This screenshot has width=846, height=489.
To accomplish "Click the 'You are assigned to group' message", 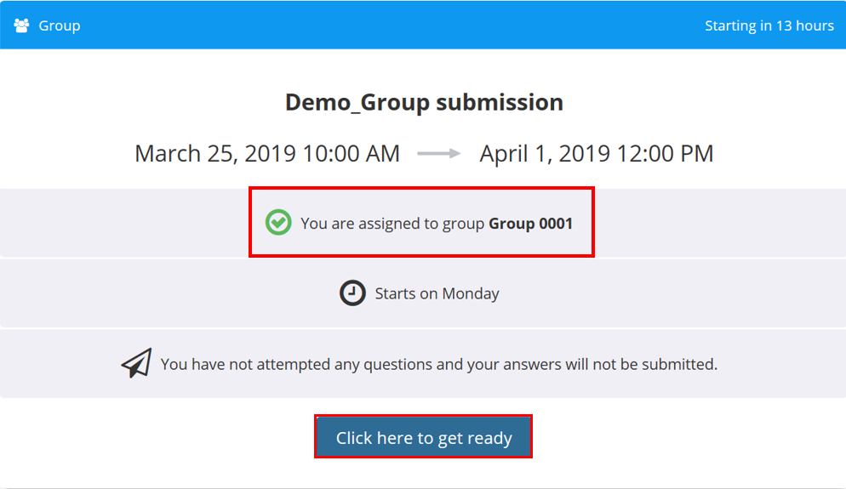I will coord(392,223).
